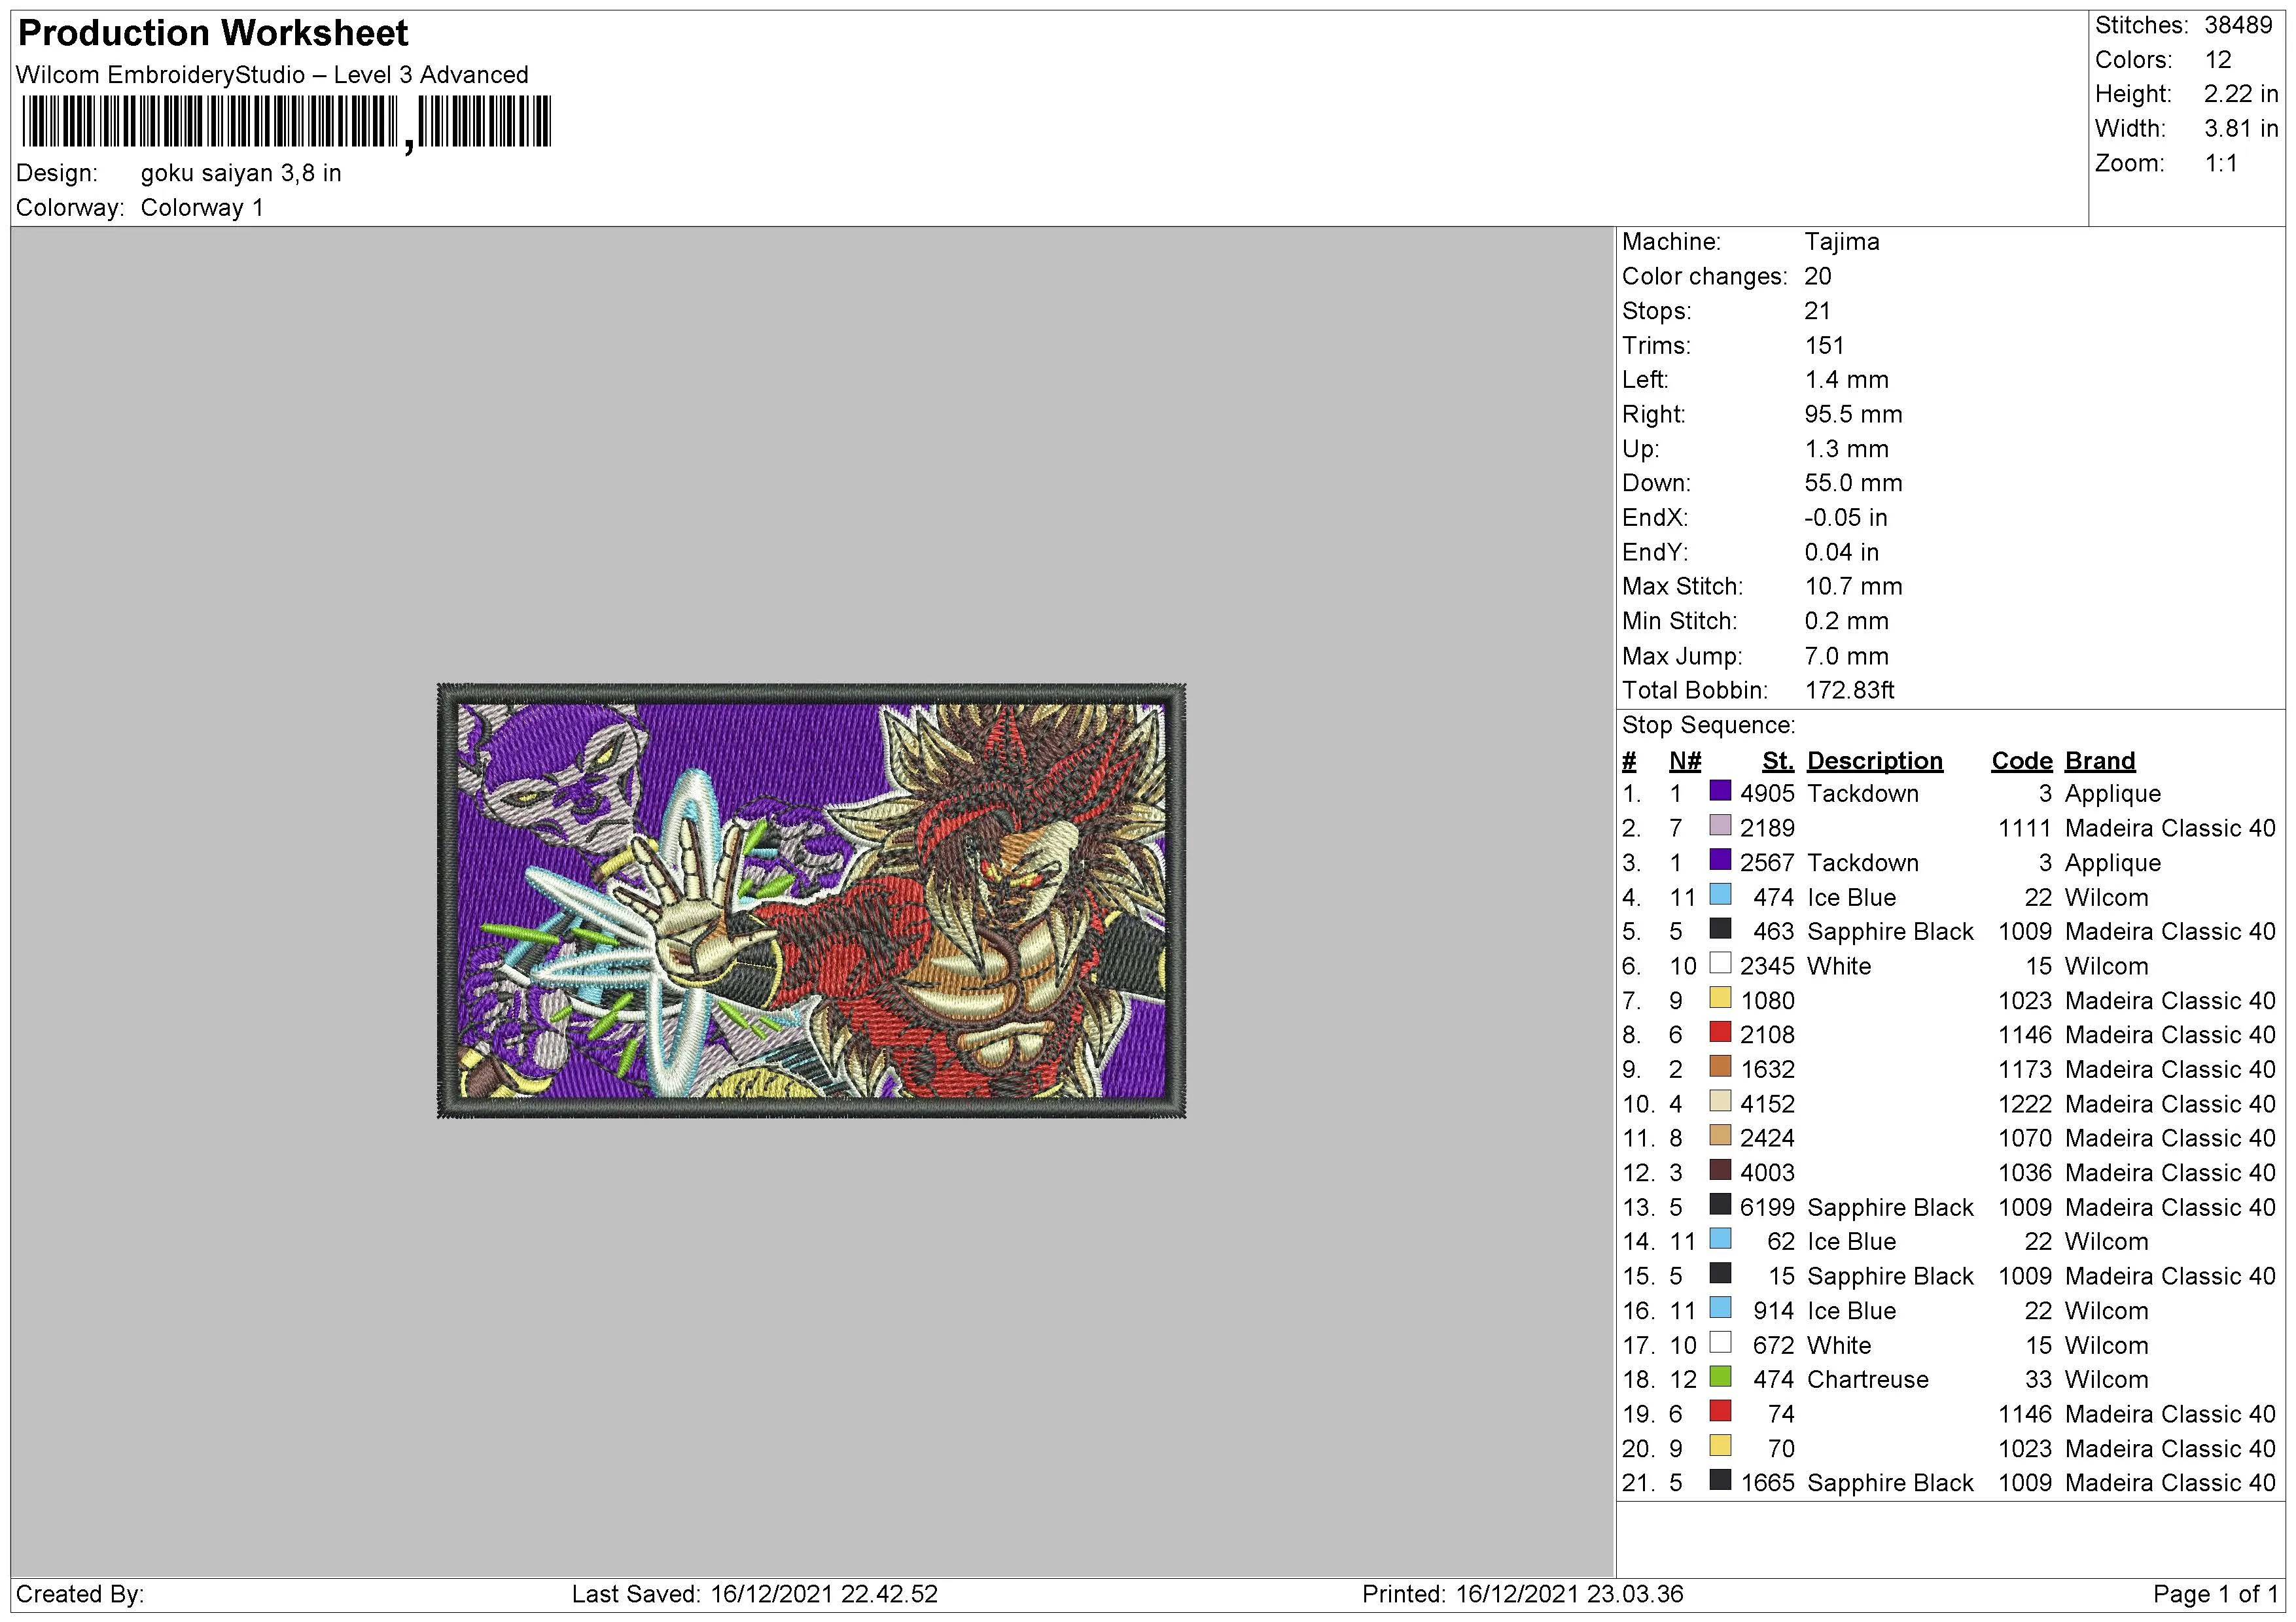This screenshot has width=2296, height=1622.
Task: Click the Height value '2.22 in'
Action: 2240,94
